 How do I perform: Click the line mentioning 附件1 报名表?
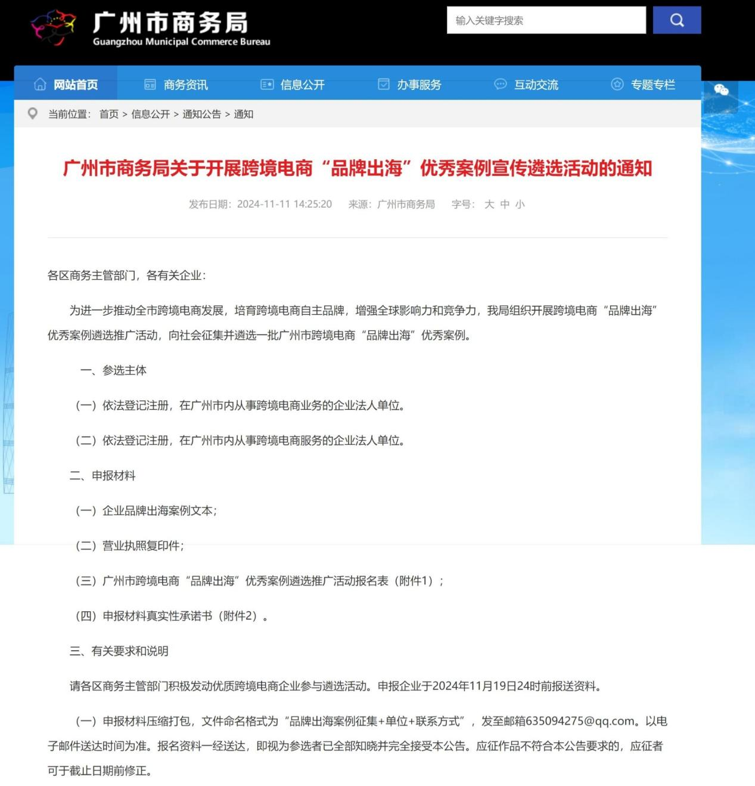coord(259,581)
